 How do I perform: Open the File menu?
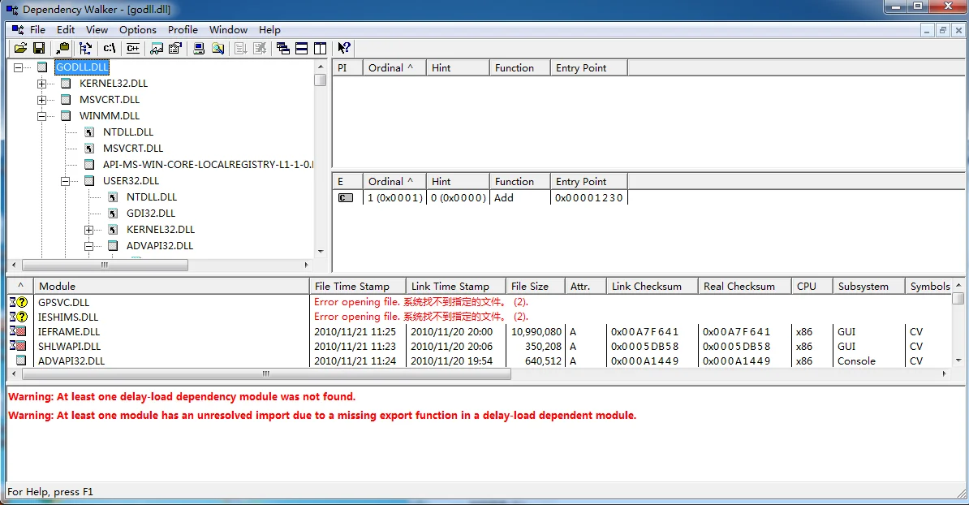point(37,30)
